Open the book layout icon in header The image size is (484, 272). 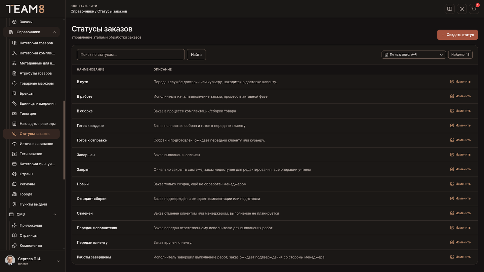click(x=450, y=9)
